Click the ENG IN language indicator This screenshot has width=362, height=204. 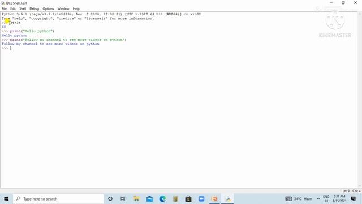pos(326,199)
